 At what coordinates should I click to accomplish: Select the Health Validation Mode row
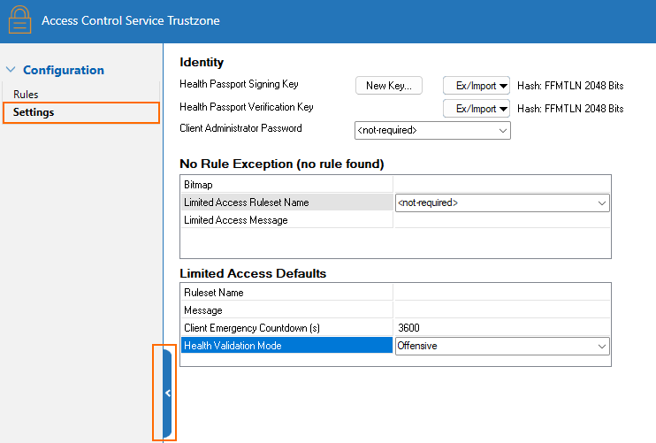pyautogui.click(x=287, y=346)
